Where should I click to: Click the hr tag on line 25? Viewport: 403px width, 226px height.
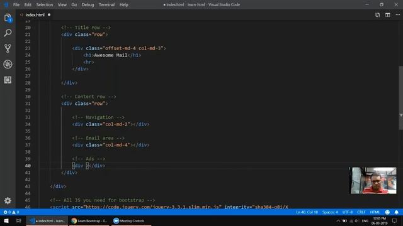(89, 62)
